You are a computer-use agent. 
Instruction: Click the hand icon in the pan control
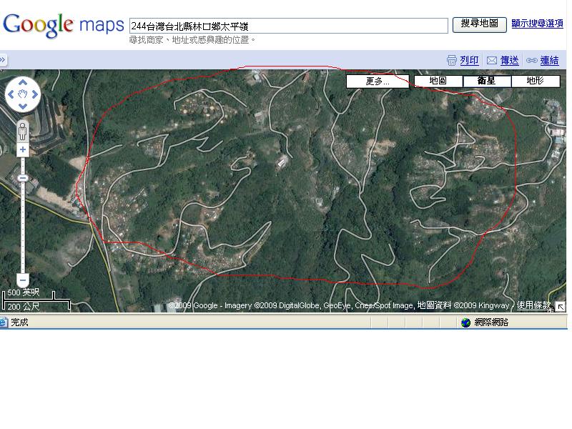(x=23, y=94)
